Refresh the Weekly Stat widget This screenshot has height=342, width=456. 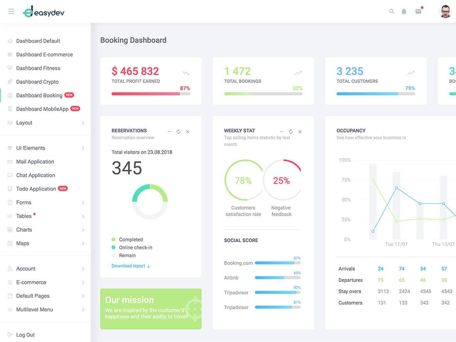[x=291, y=131]
